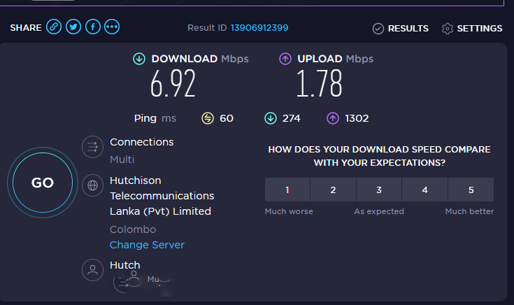Rate download speed as 1 Much worse

coord(287,190)
